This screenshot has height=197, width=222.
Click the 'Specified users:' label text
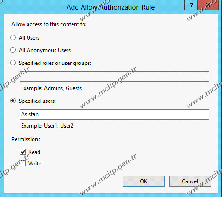(37, 101)
